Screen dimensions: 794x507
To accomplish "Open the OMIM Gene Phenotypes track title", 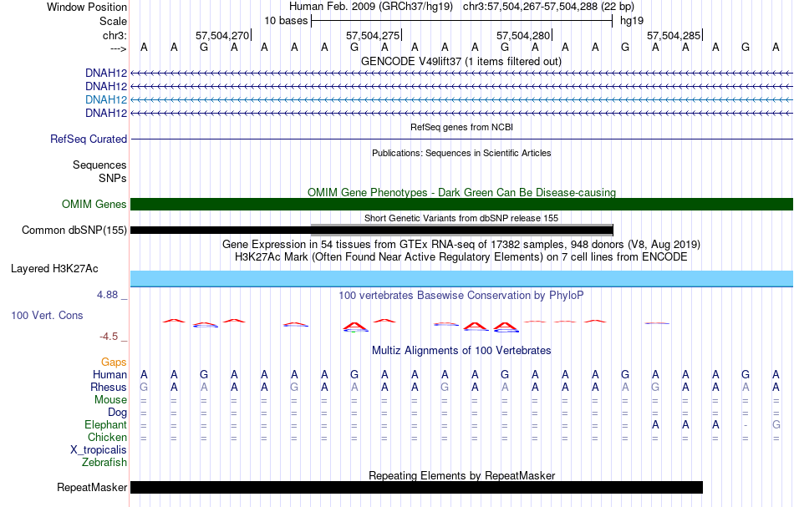I will coord(461,192).
